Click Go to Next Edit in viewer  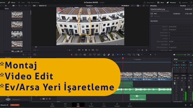coord(143,50)
